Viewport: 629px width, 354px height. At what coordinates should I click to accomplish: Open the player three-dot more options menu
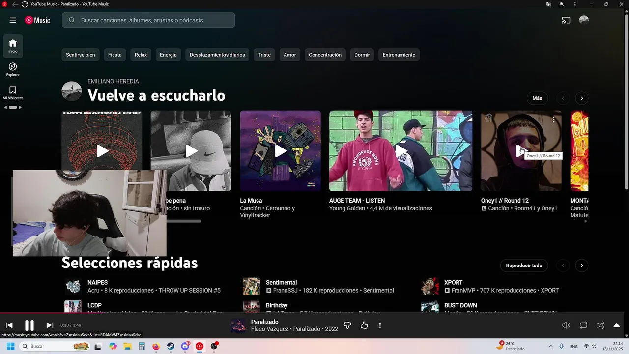pyautogui.click(x=380, y=325)
